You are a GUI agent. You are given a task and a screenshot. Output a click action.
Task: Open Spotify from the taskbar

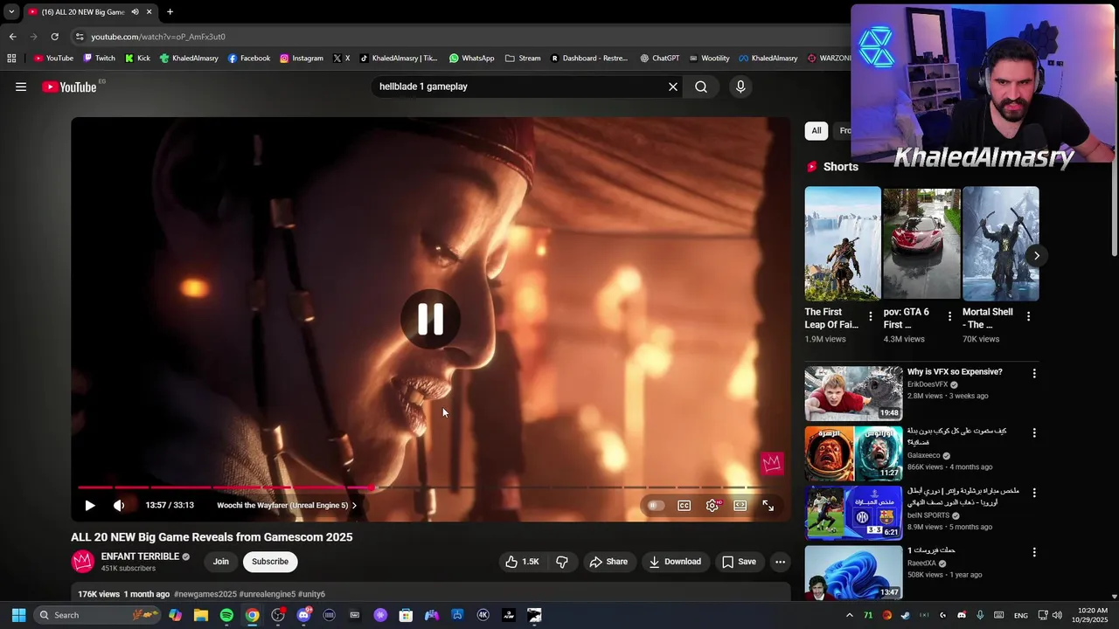[226, 615]
